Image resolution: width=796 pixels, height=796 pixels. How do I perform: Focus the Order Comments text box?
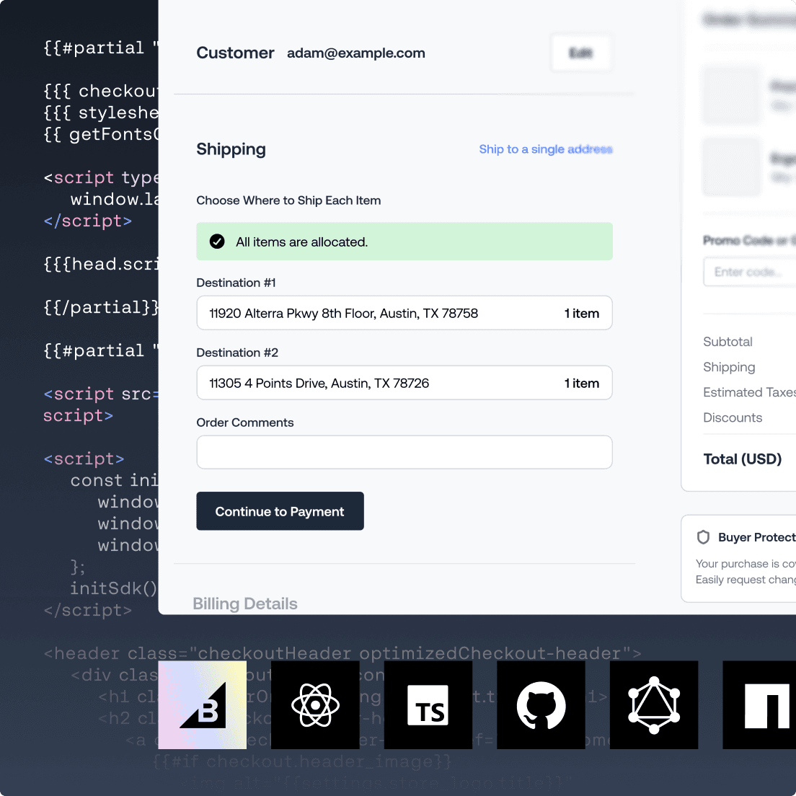404,452
